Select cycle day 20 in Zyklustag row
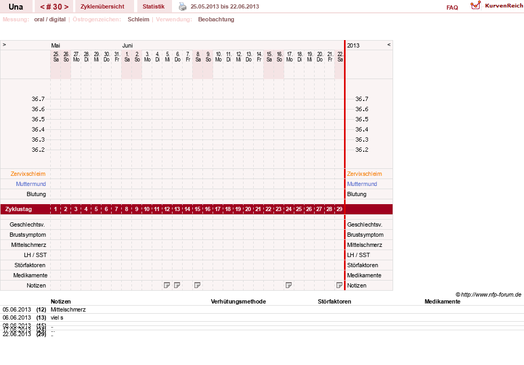The height and width of the screenshot is (365, 524). (x=248, y=209)
